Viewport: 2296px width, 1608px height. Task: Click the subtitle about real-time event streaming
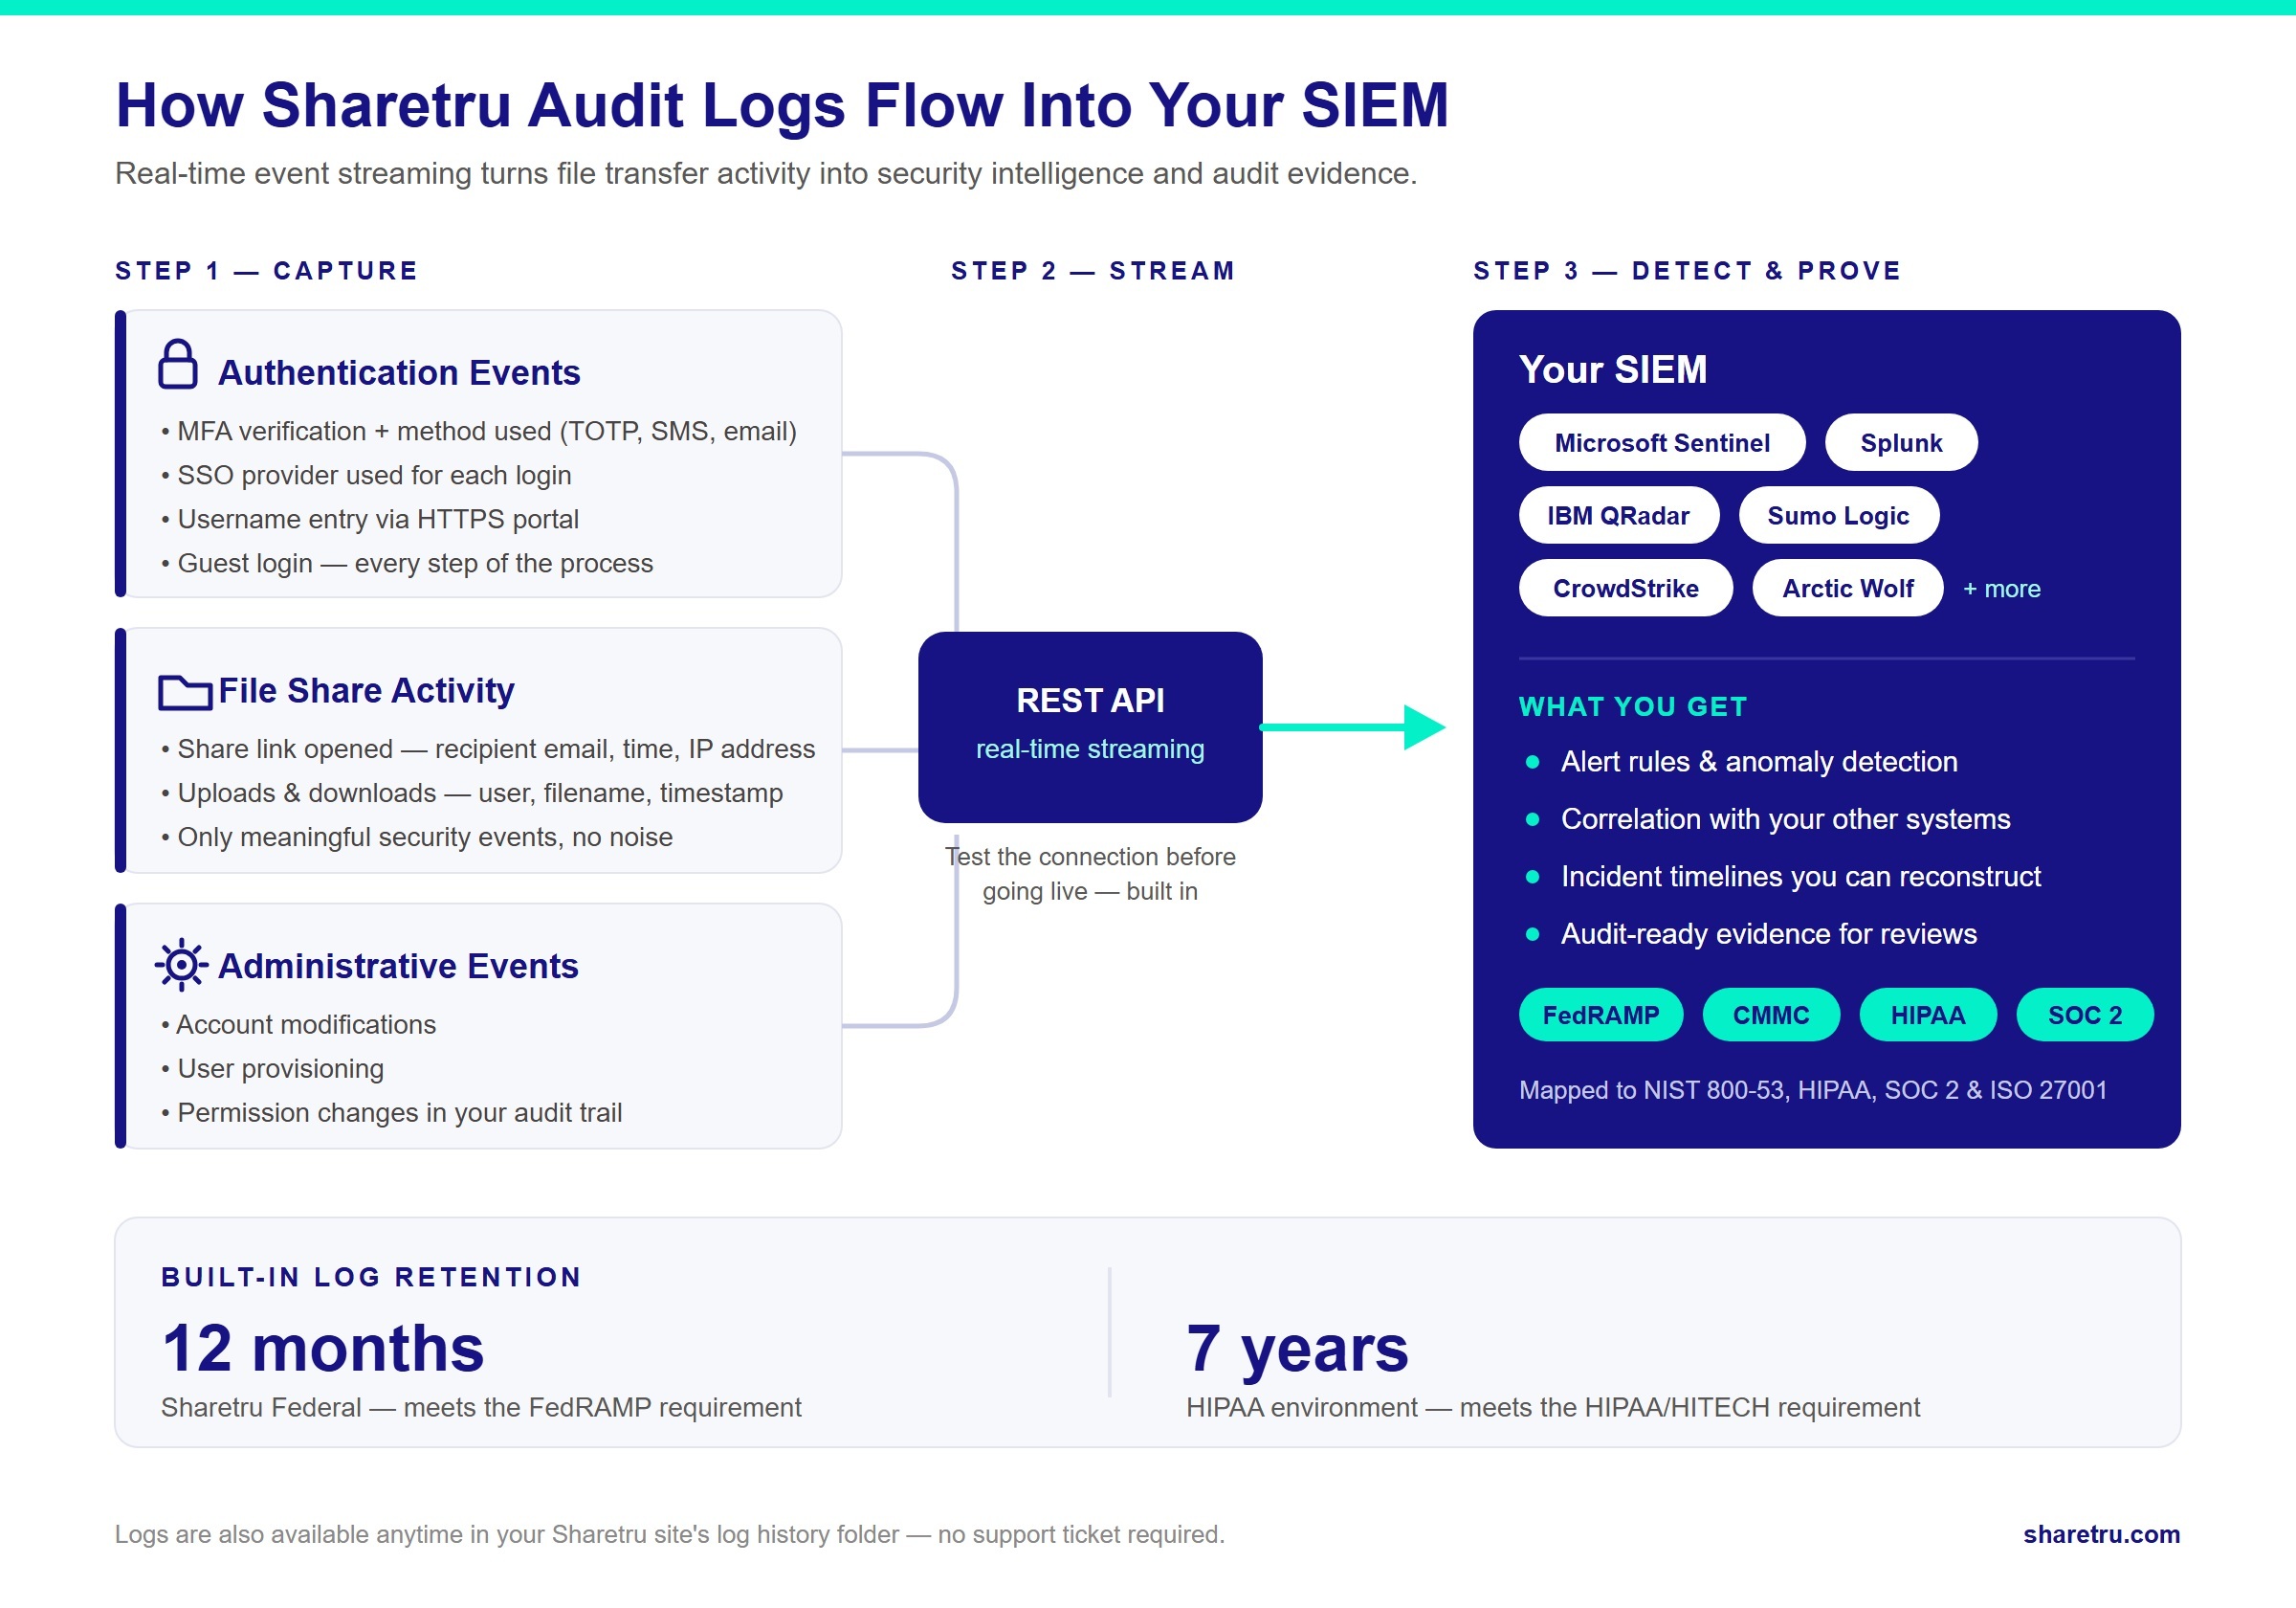(x=766, y=173)
